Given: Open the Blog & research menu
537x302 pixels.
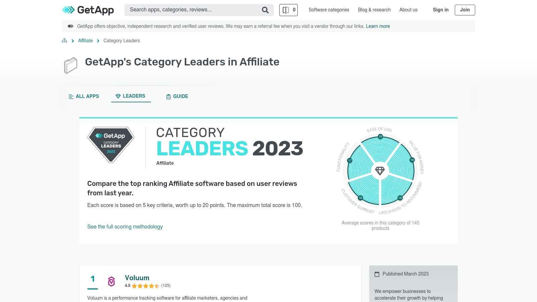Looking at the screenshot, I should (x=374, y=10).
